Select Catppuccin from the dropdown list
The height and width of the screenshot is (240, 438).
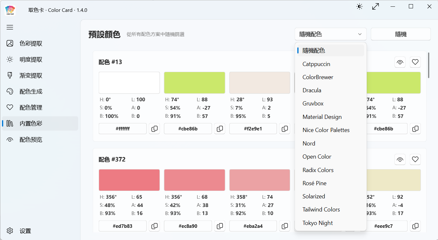(316, 64)
